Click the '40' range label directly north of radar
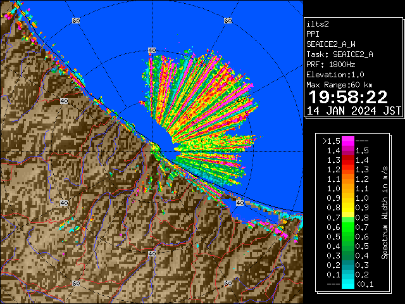The width and height of the screenshot is (405, 304). pyautogui.click(x=152, y=51)
